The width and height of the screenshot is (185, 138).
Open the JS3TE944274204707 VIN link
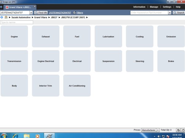tap(60, 13)
